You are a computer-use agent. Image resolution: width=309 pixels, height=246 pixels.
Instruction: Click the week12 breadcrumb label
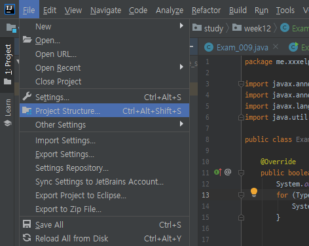pos(257,28)
